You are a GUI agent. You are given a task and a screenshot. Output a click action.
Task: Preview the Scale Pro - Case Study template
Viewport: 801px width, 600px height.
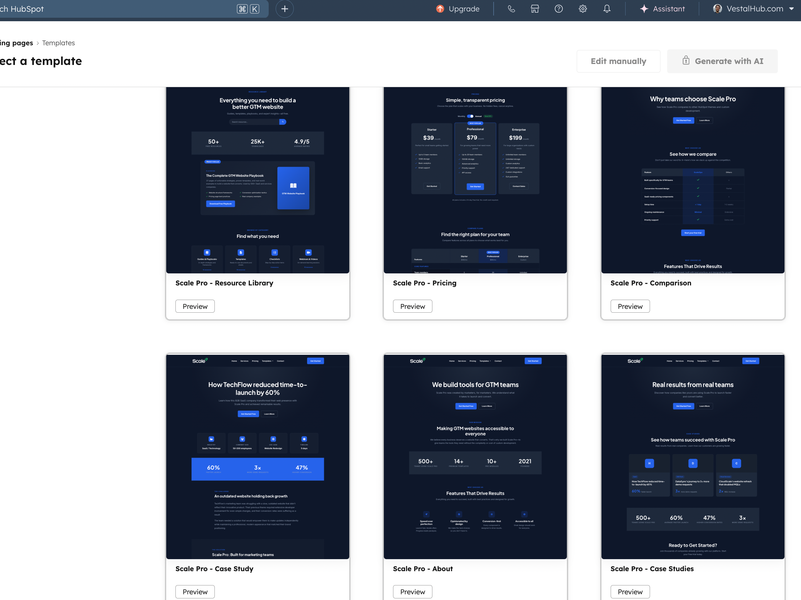click(195, 592)
